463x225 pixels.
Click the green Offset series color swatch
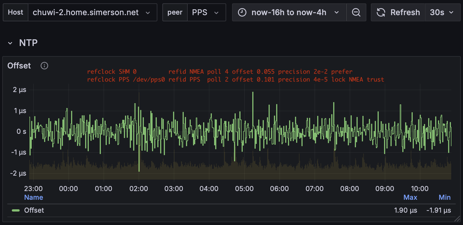[16, 210]
